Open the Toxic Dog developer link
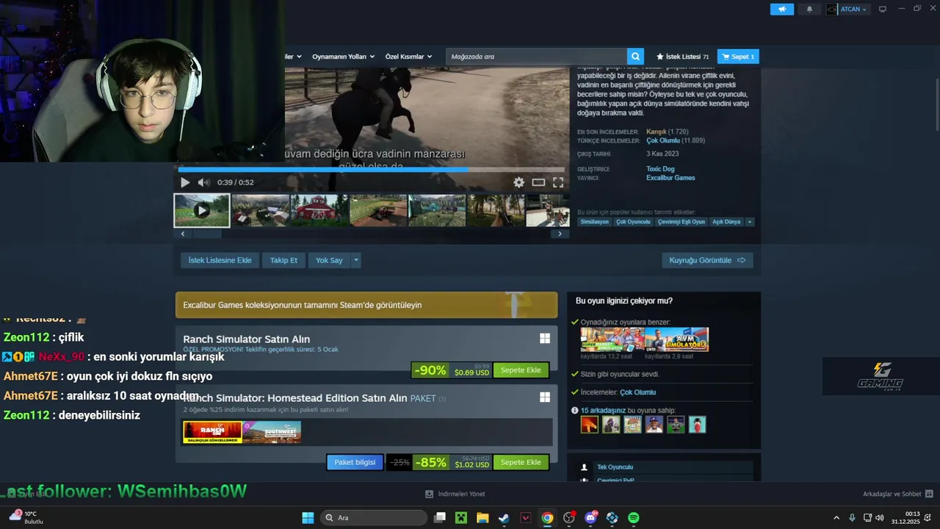Screen dimensions: 940x529 point(660,169)
